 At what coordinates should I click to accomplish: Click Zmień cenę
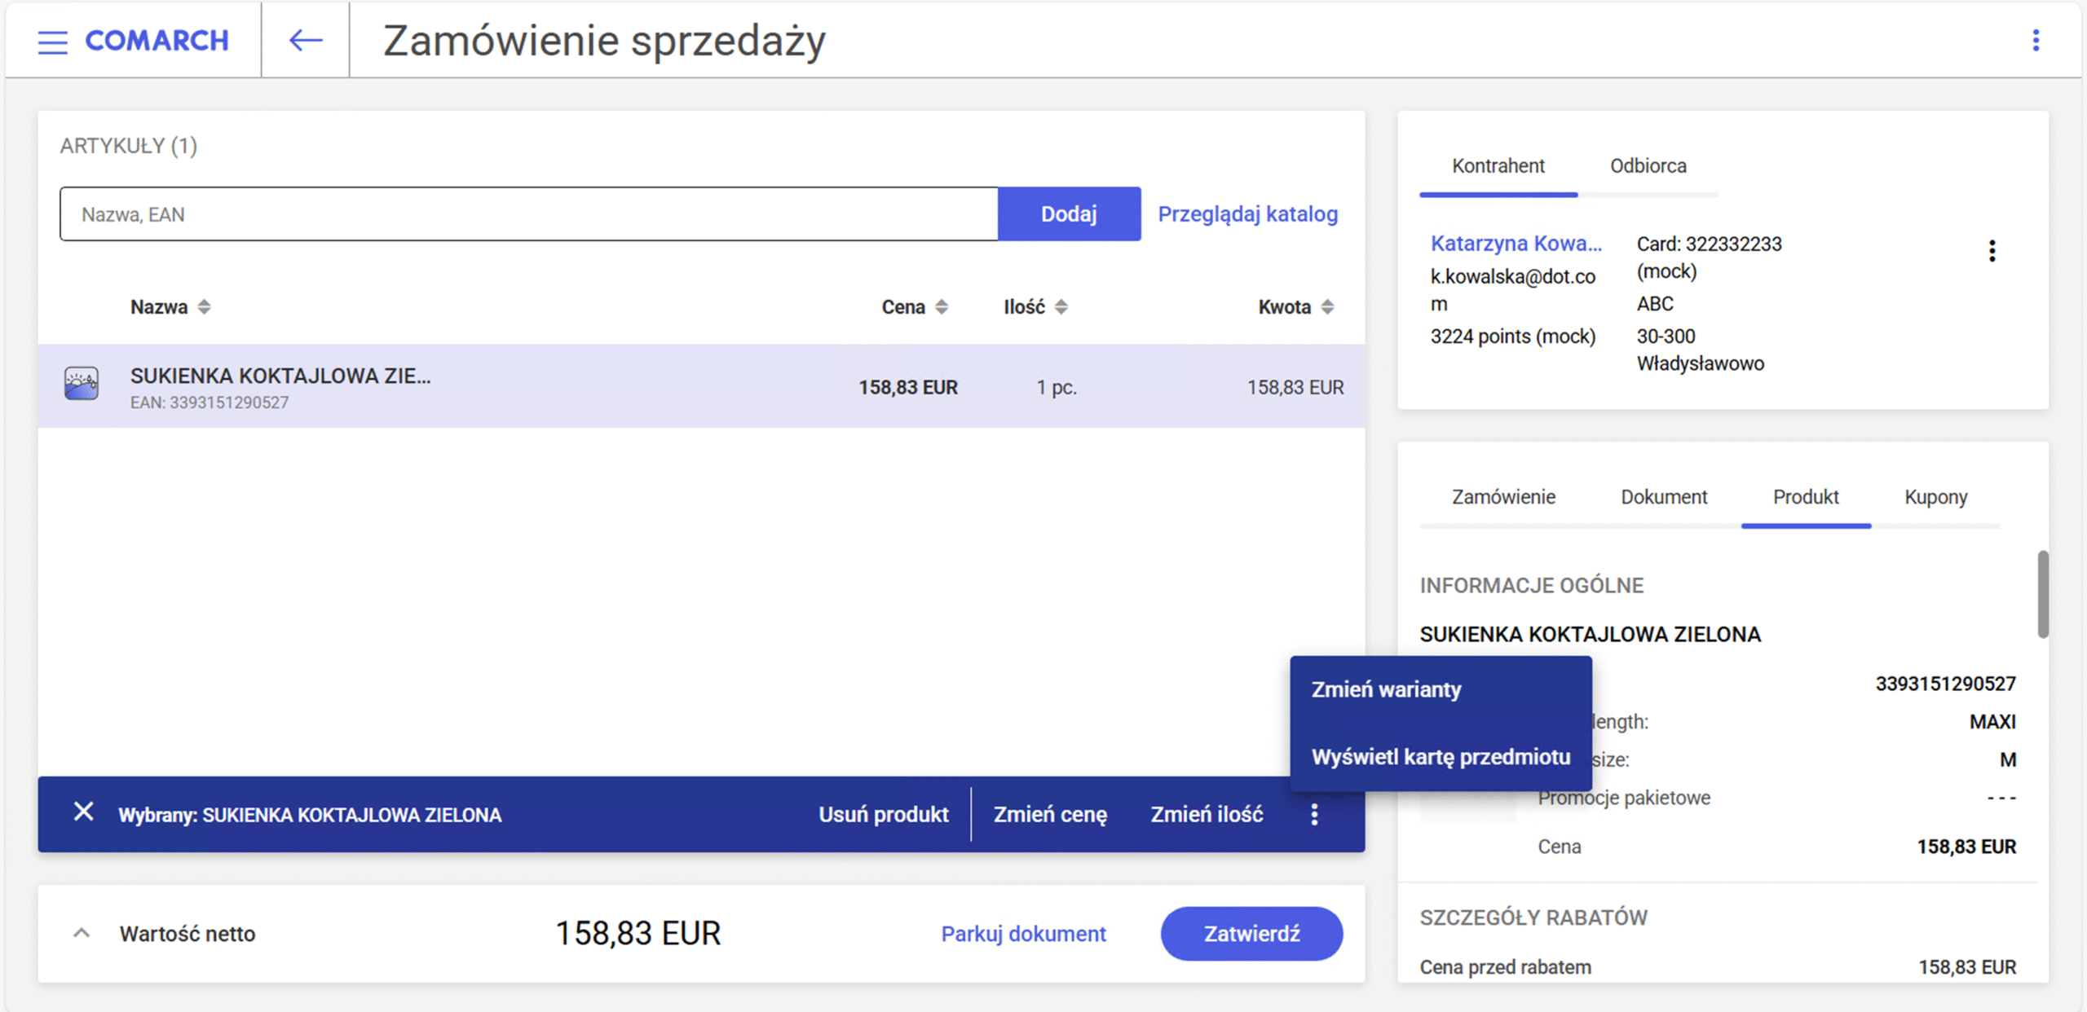(x=1050, y=815)
